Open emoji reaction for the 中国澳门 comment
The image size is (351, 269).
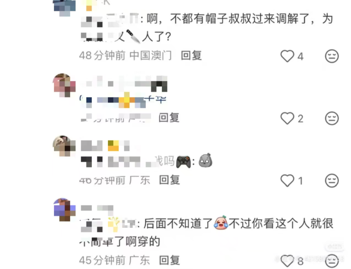pyautogui.click(x=332, y=56)
